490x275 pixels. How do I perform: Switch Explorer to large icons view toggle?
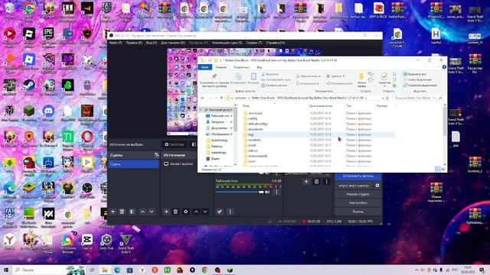coord(443,169)
